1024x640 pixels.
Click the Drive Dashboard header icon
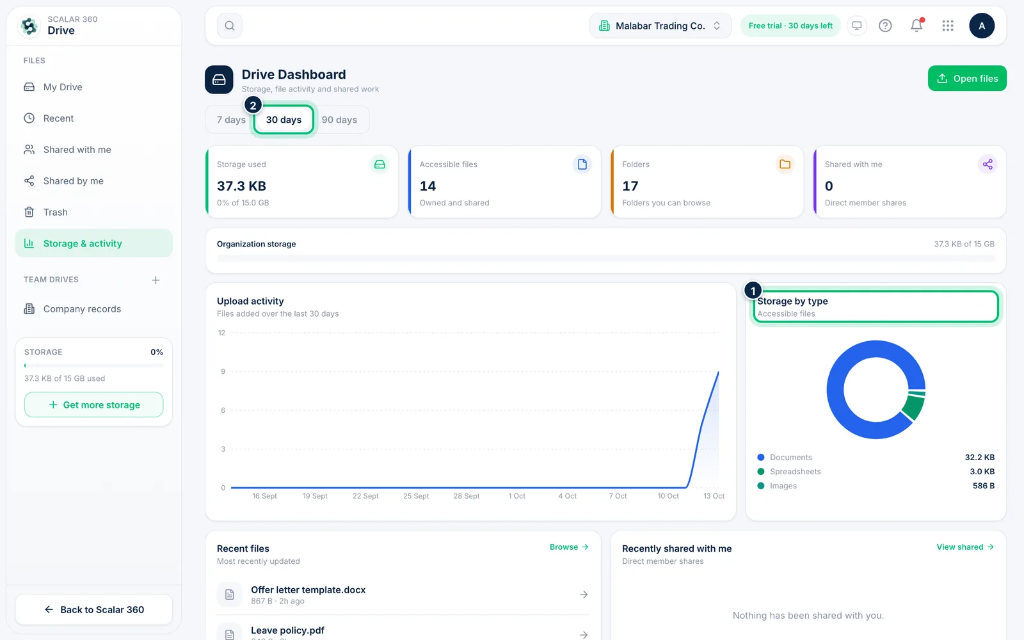tap(219, 80)
